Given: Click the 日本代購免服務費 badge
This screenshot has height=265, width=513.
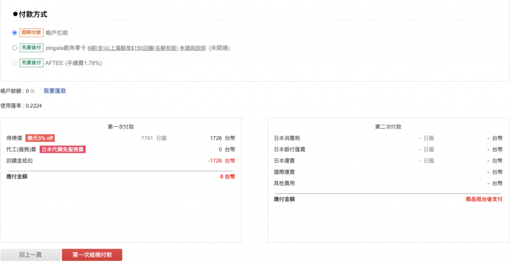Looking at the screenshot, I should [63, 149].
